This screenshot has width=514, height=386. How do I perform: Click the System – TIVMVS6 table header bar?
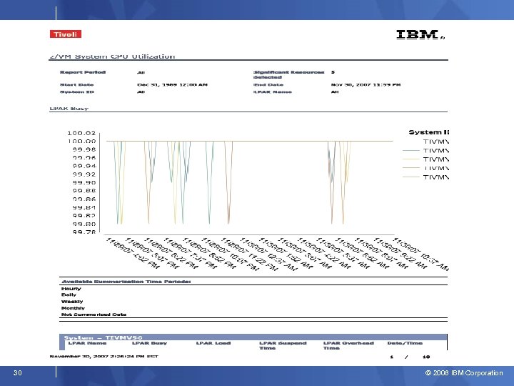click(x=253, y=337)
